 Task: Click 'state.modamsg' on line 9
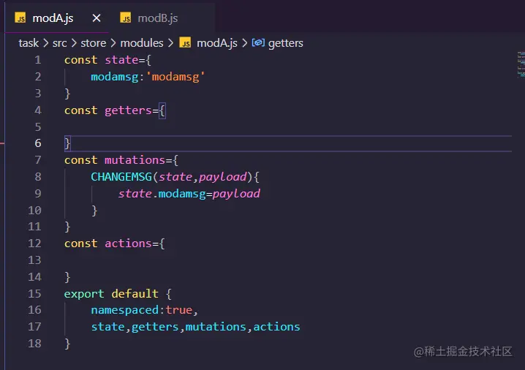tap(162, 194)
